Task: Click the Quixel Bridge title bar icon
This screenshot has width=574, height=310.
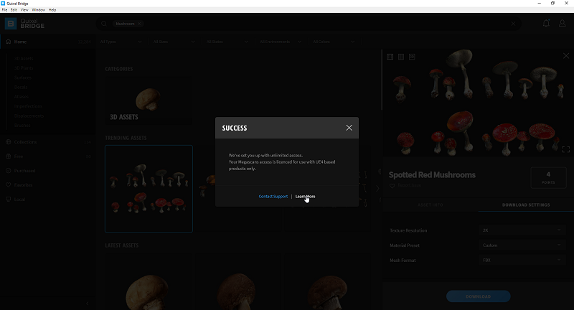Action: [x=3, y=4]
